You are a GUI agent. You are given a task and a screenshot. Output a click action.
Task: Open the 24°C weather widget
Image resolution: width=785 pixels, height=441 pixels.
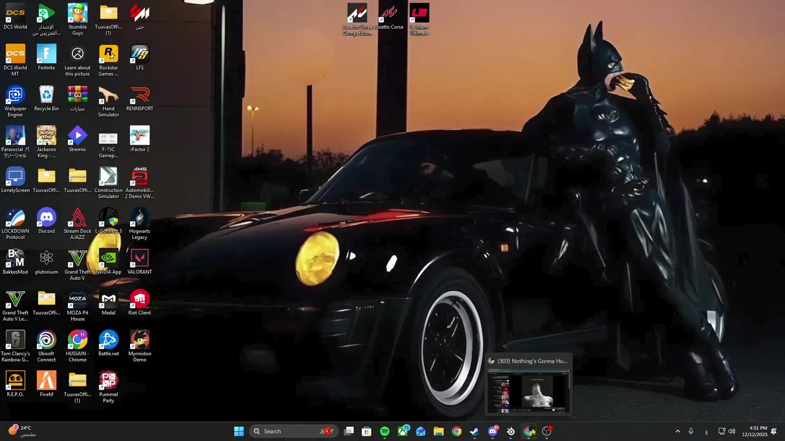[22, 431]
